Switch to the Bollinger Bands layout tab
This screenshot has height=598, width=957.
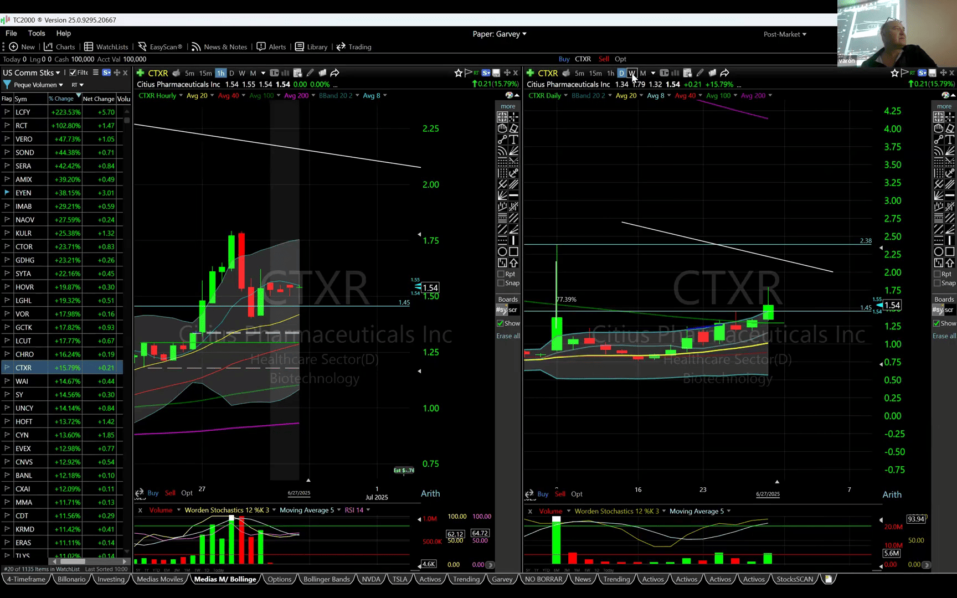(x=326, y=579)
